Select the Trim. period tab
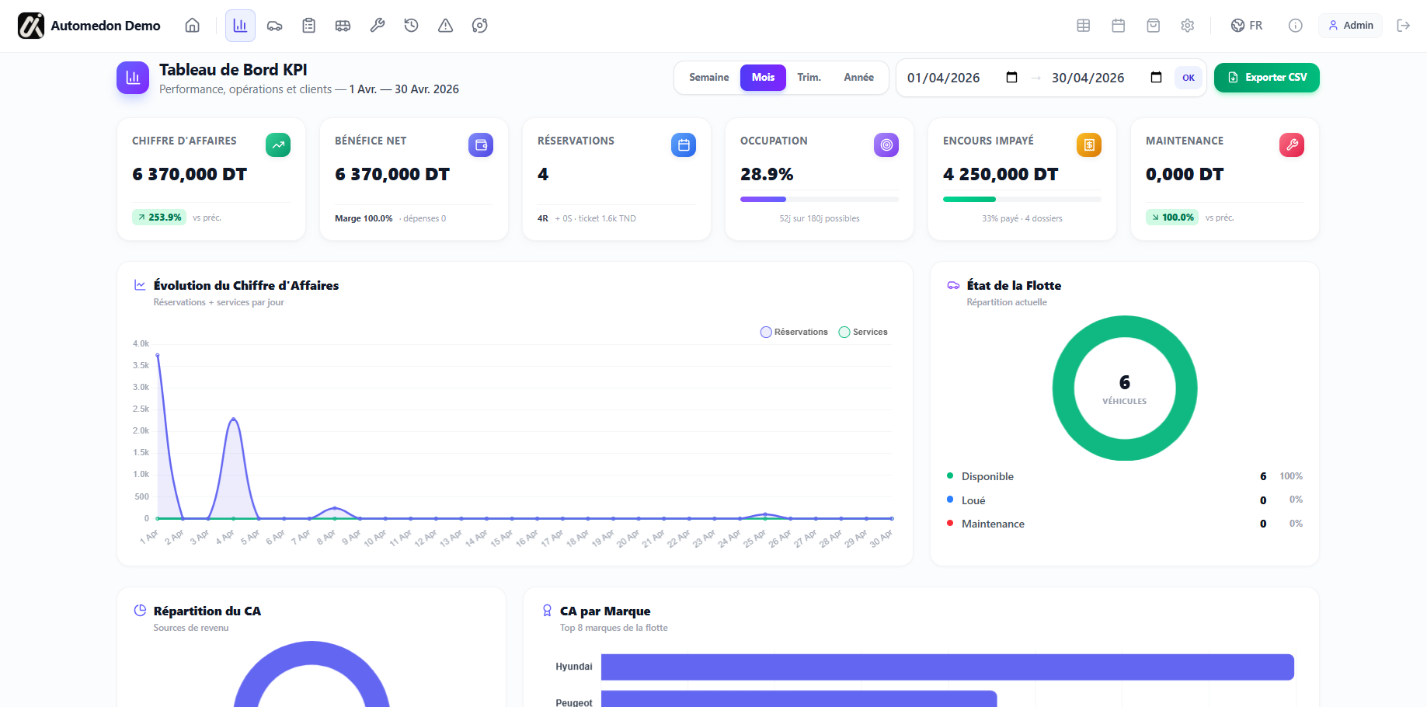The image size is (1427, 707). 809,78
